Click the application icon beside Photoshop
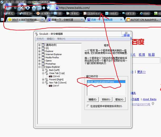 43,64
